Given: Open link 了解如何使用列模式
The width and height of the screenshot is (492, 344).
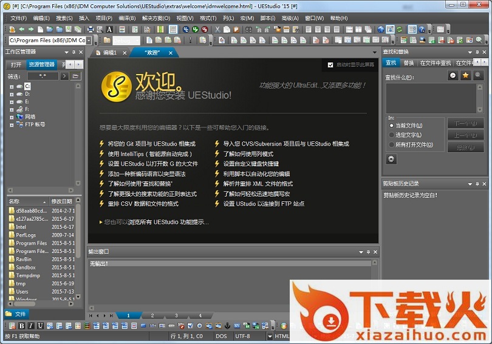Looking at the screenshot, I should (x=248, y=154).
